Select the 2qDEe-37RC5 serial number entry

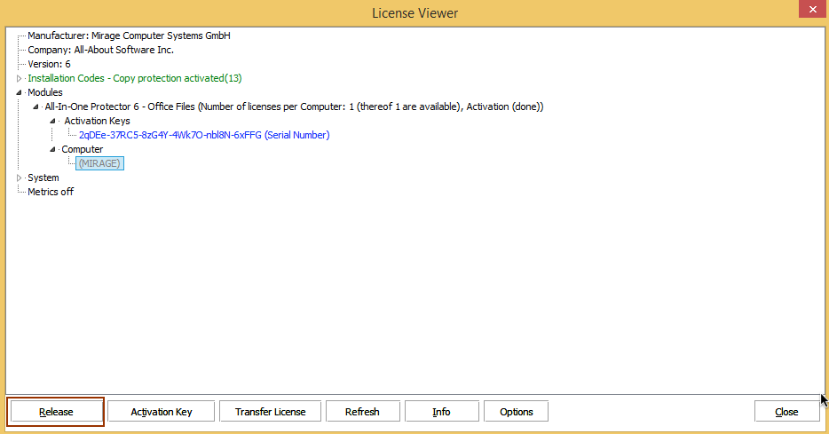pyautogui.click(x=204, y=135)
